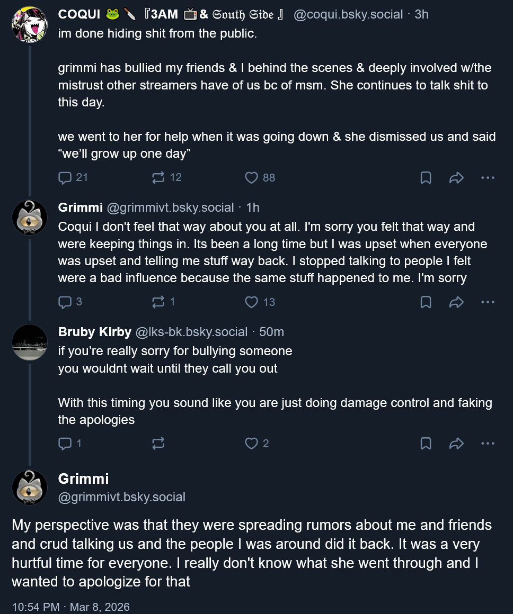This screenshot has width=513, height=614.
Task: Like Grimmi's reply with 13 likes
Action: click(x=260, y=302)
